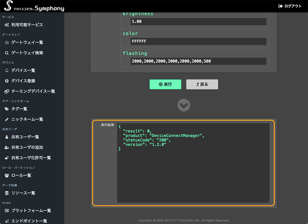
Task: Click the logout arrow icon
Action: (x=280, y=6)
